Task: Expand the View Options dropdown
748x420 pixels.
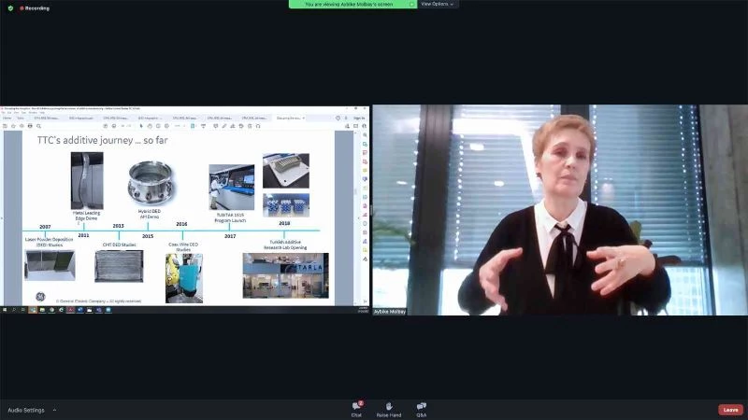Action: click(438, 4)
